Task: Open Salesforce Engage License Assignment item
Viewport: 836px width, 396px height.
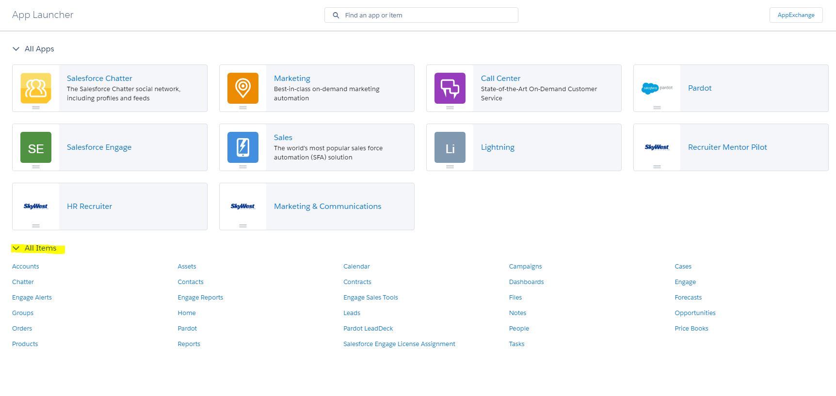Action: pos(399,344)
